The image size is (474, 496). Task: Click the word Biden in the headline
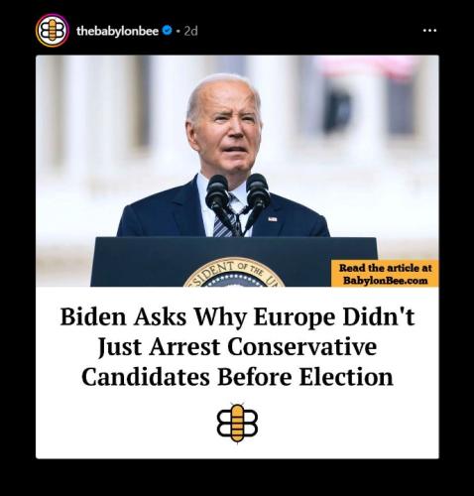93,316
